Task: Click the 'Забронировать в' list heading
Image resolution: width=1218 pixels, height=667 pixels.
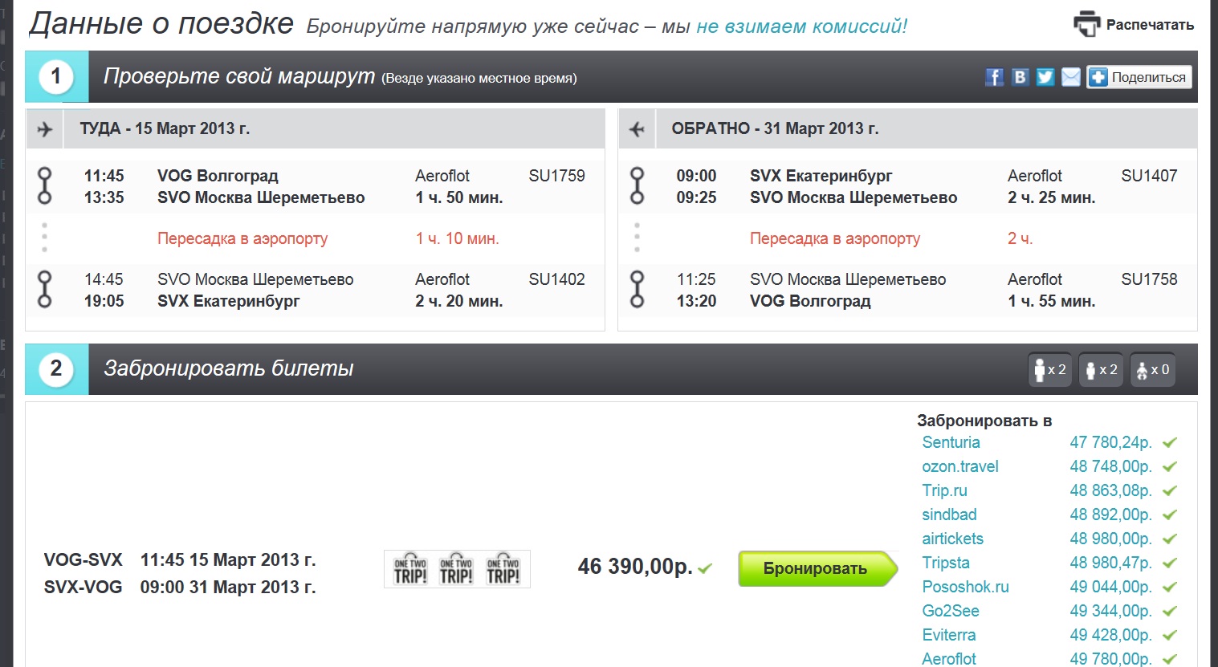Action: tap(984, 421)
